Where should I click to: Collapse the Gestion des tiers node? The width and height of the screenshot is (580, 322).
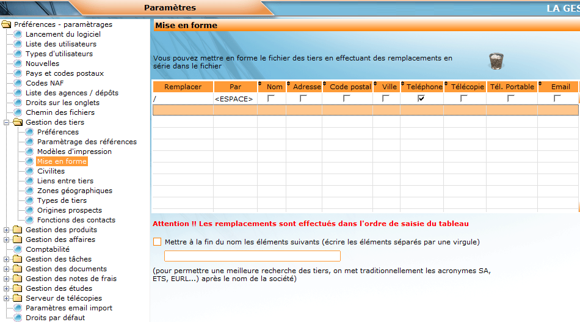(6, 123)
